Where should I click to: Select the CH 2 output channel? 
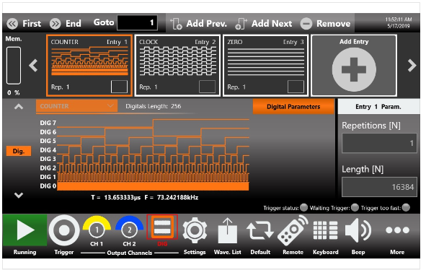129,231
